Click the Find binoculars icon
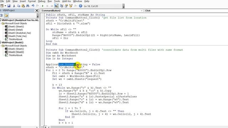The image size is (228, 128). (28, 6)
